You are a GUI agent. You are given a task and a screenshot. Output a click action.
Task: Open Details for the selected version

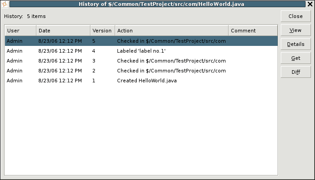click(295, 44)
